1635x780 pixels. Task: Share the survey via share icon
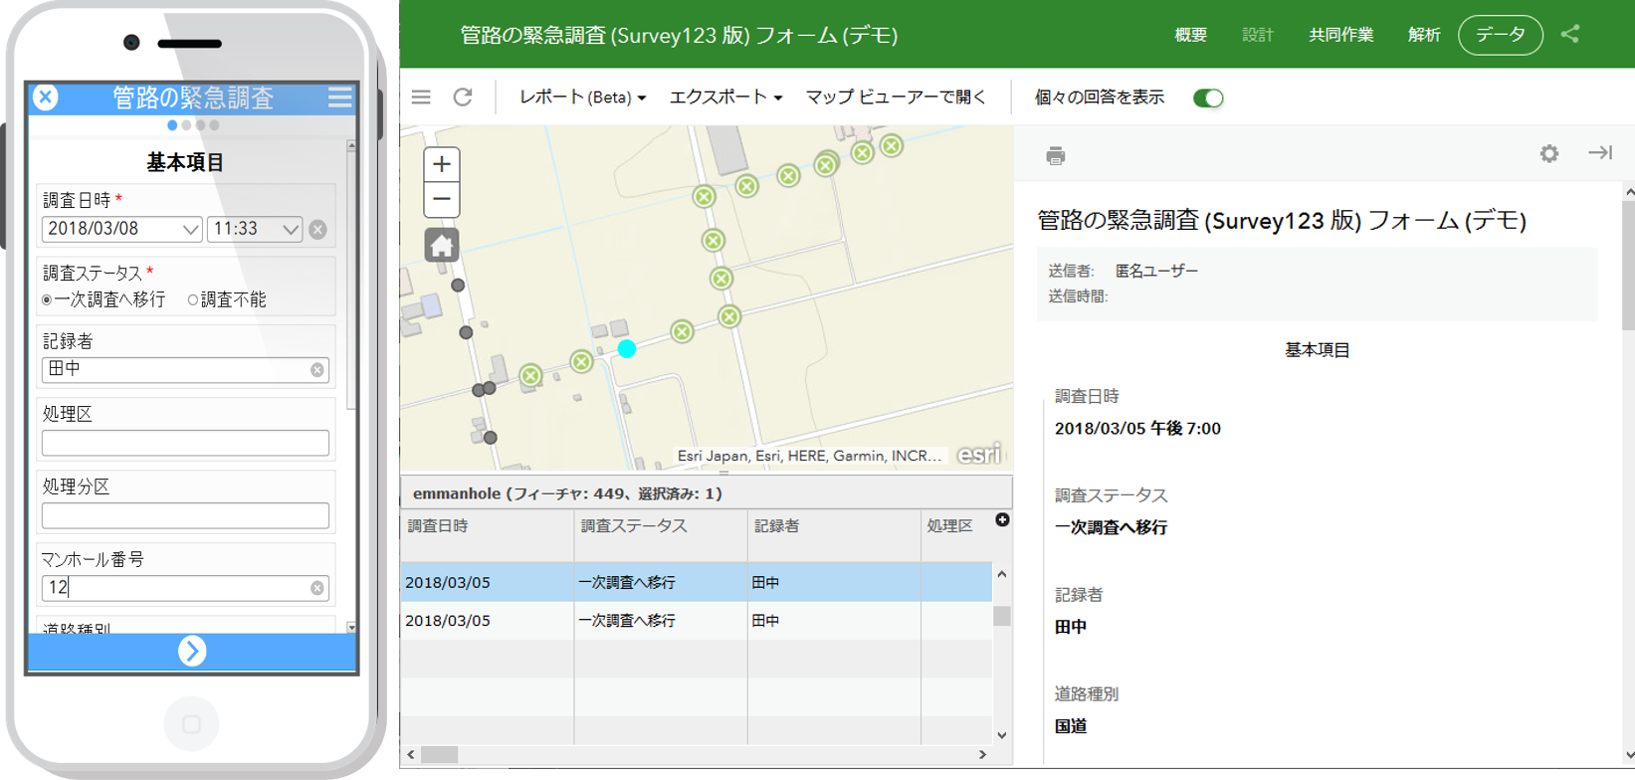tap(1570, 34)
